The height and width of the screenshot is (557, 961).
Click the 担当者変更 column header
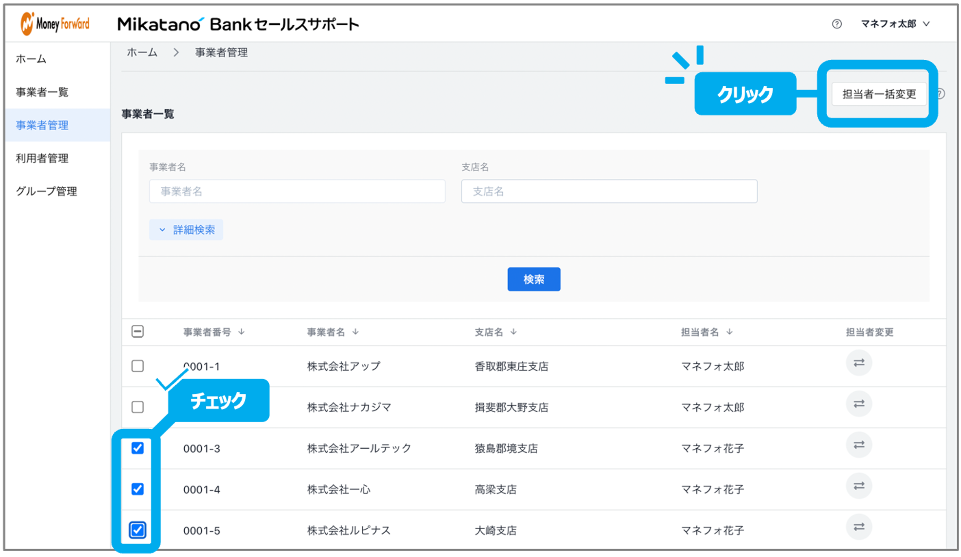(x=870, y=332)
